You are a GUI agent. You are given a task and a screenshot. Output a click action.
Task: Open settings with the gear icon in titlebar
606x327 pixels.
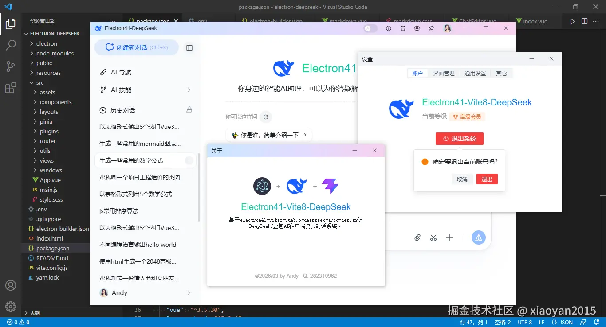[x=416, y=28]
